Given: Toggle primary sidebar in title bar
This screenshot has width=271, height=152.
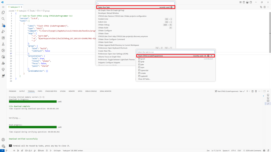Looking at the screenshot, I should coord(244,2).
